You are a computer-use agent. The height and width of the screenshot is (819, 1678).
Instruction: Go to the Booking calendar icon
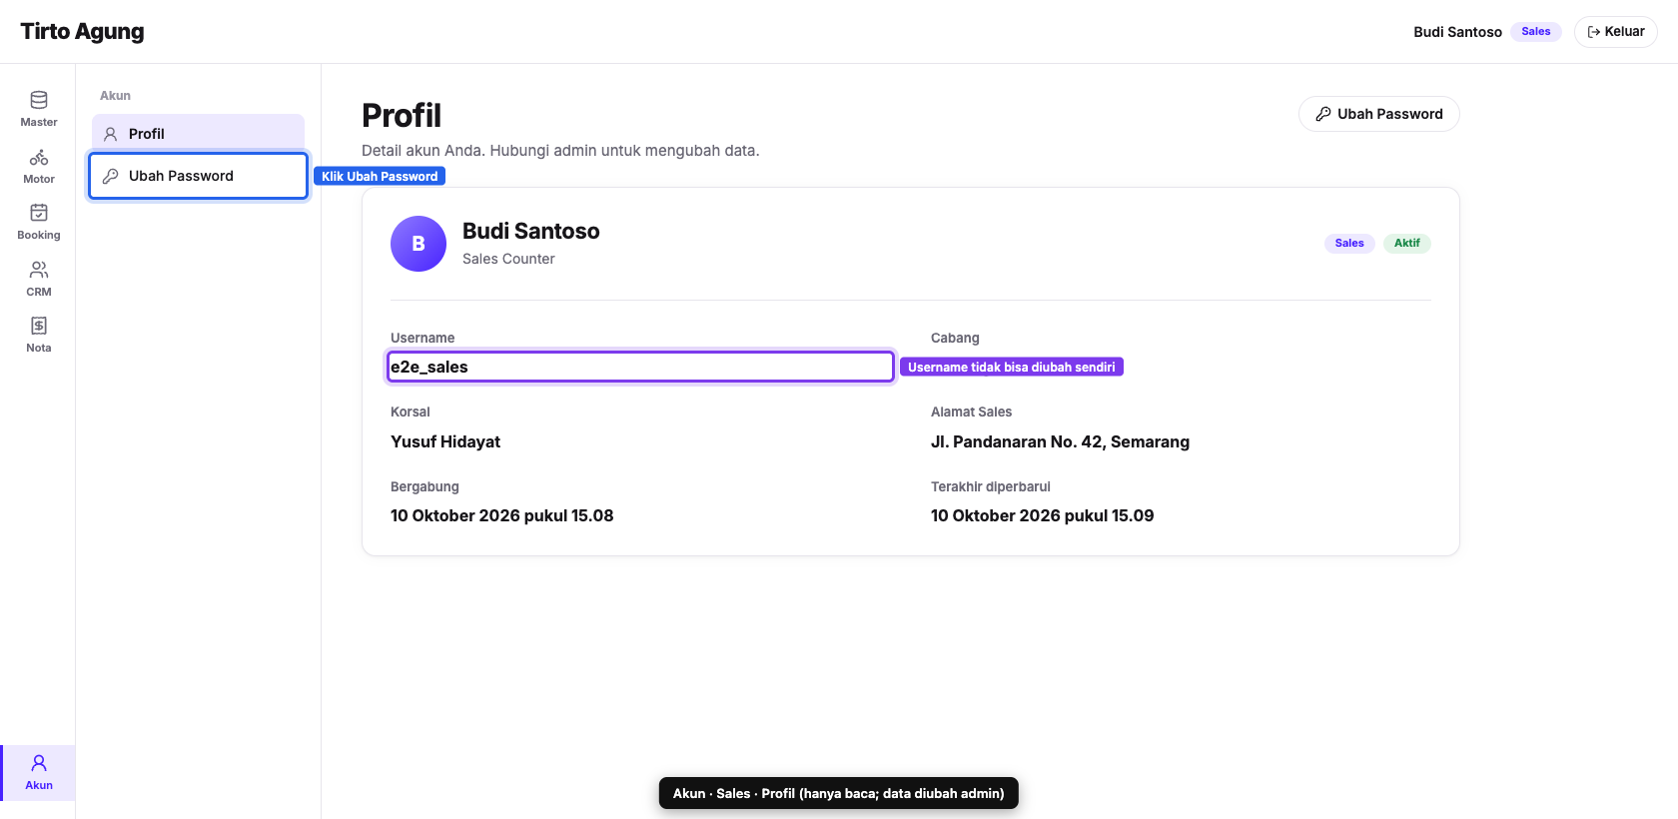tap(39, 213)
